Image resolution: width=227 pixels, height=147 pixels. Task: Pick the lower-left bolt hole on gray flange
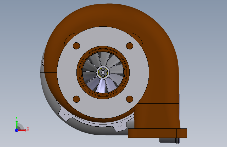point(76,99)
